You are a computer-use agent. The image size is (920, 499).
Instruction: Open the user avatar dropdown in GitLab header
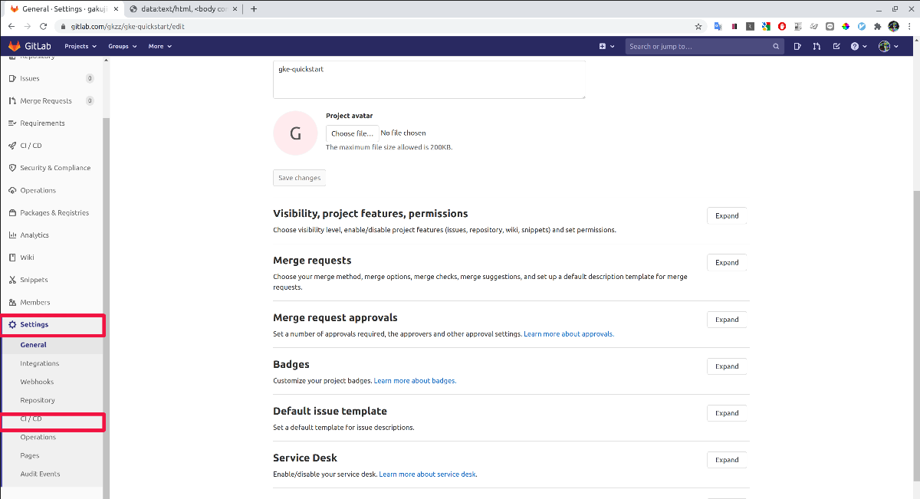(x=888, y=46)
